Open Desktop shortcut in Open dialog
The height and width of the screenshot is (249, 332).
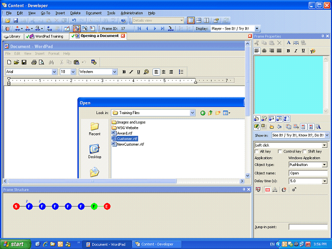point(94,151)
